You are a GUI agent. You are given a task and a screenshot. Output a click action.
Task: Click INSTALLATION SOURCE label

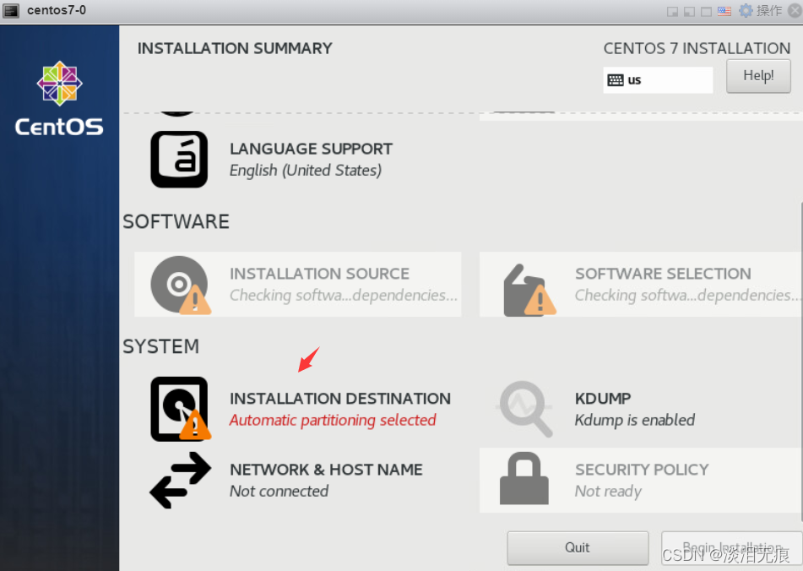tap(319, 274)
